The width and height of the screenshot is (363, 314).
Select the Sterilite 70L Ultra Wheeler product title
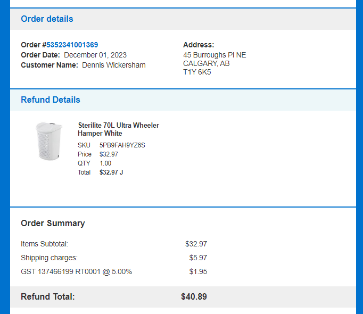point(118,129)
